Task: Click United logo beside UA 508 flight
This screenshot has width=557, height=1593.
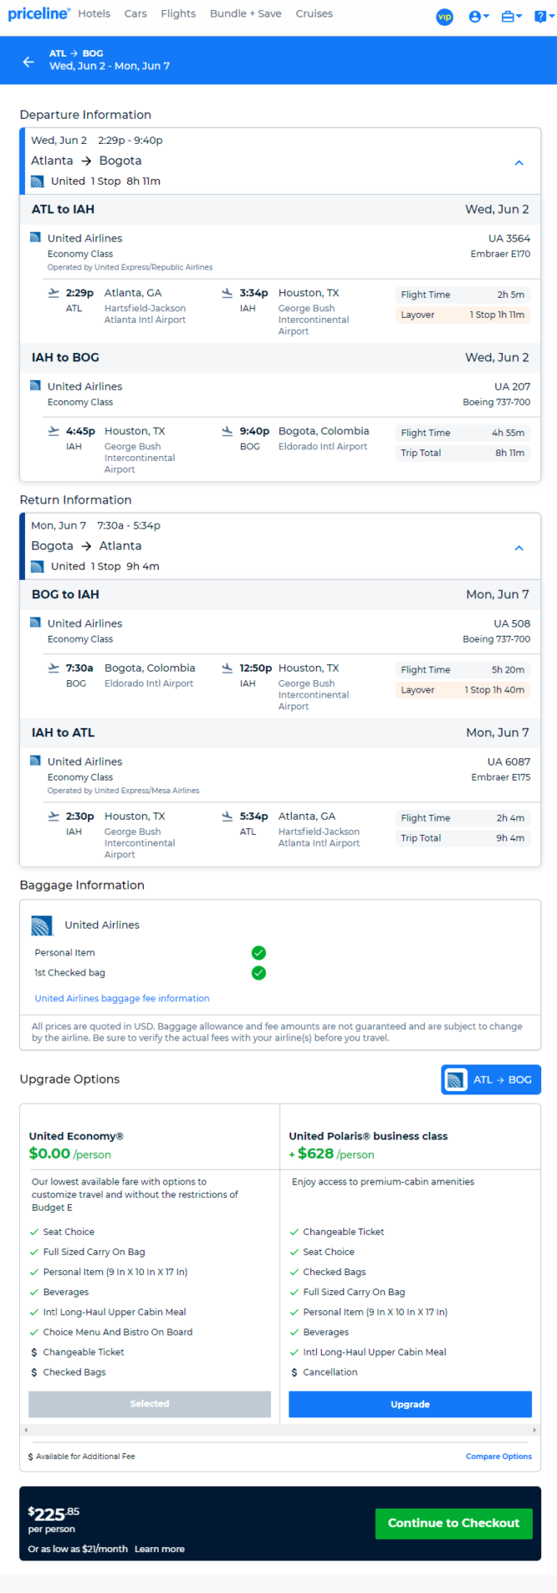Action: [x=35, y=623]
